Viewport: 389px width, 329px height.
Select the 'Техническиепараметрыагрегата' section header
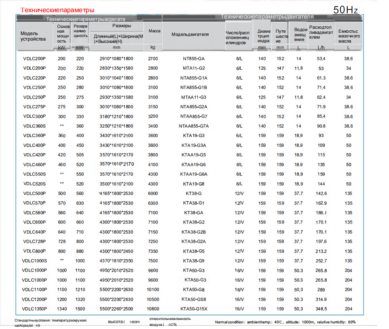(x=86, y=19)
